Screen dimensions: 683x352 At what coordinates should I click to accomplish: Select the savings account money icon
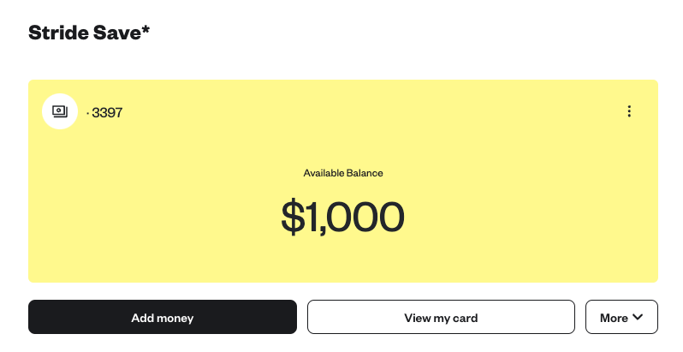[x=60, y=111]
